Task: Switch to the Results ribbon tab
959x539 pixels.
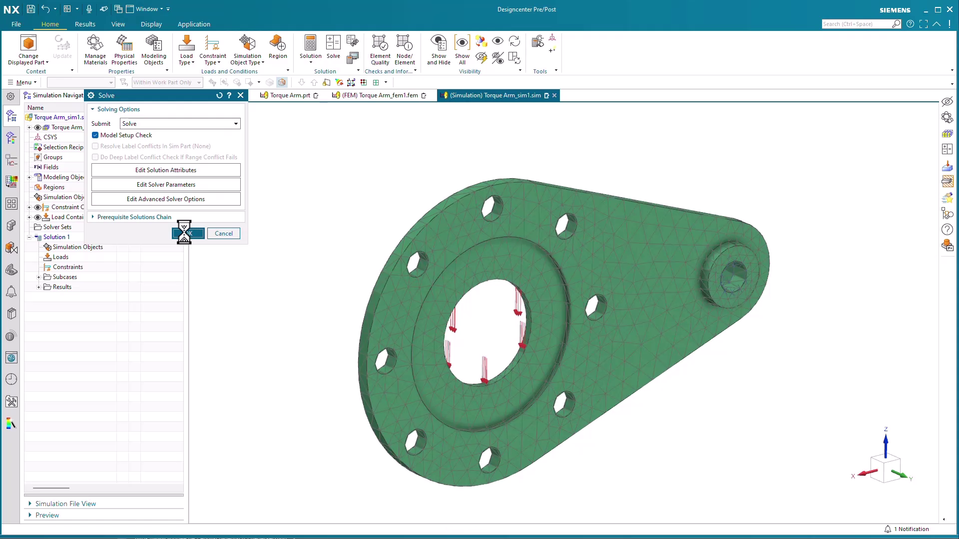Action: point(85,24)
